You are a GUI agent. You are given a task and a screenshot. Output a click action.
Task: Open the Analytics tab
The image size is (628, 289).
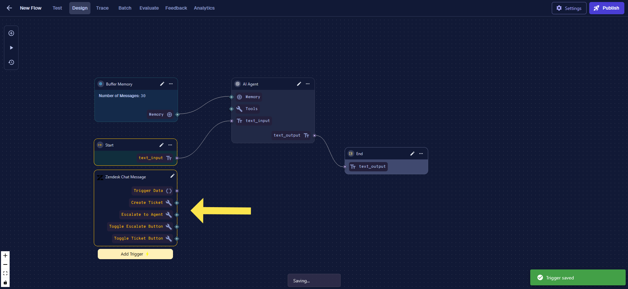point(204,8)
